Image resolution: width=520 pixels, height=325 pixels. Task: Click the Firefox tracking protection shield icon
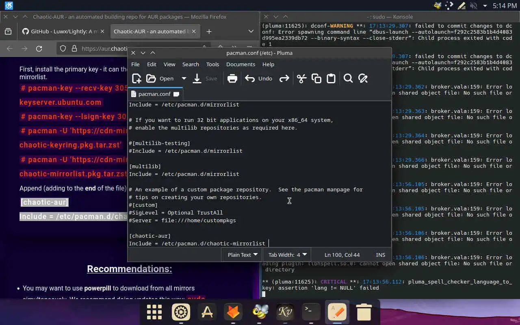pos(63,48)
